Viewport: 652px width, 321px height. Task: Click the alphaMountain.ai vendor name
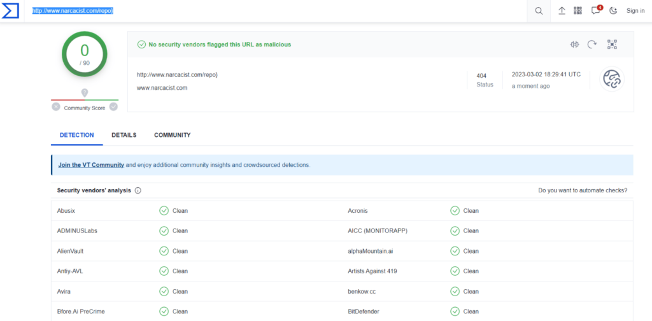(x=369, y=251)
